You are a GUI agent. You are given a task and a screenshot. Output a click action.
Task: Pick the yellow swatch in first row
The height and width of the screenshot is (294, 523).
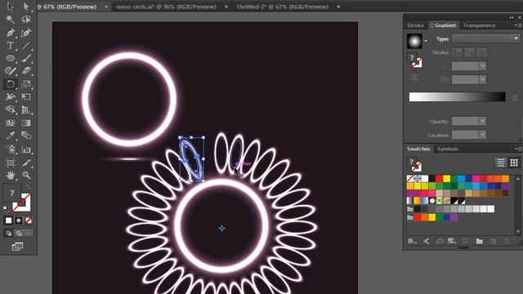pos(447,179)
